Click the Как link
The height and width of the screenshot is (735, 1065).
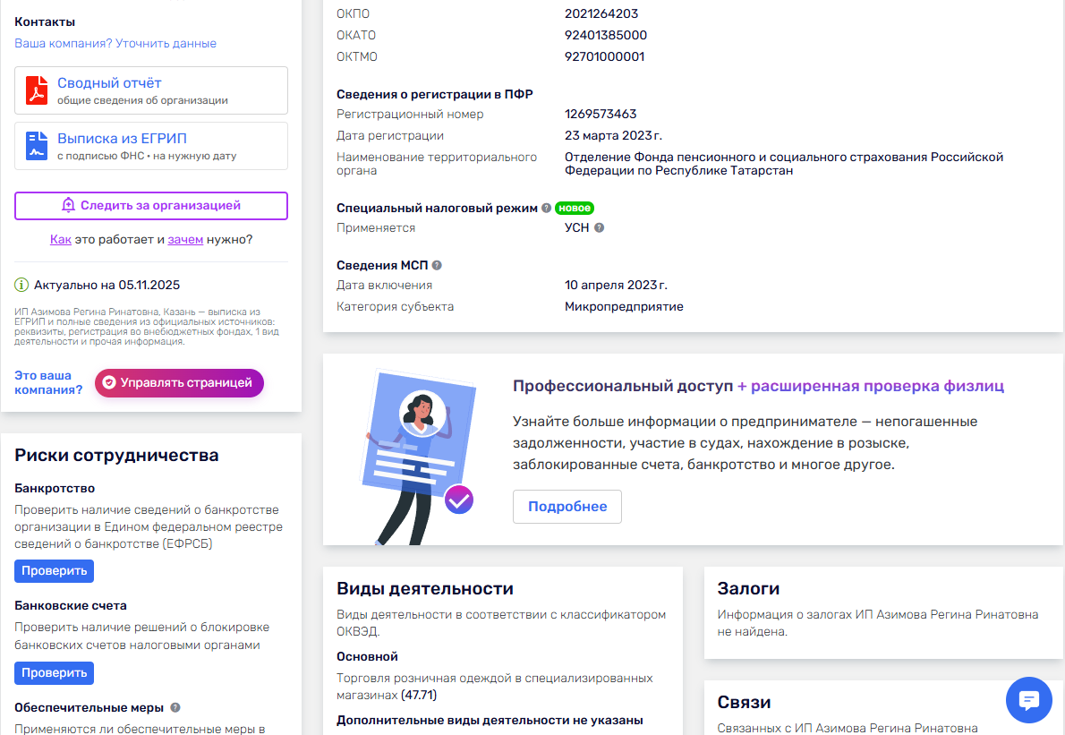(60, 240)
